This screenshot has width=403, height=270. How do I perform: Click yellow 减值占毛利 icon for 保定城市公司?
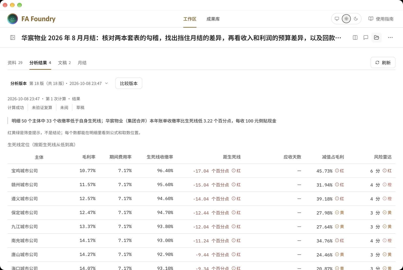click(337, 212)
